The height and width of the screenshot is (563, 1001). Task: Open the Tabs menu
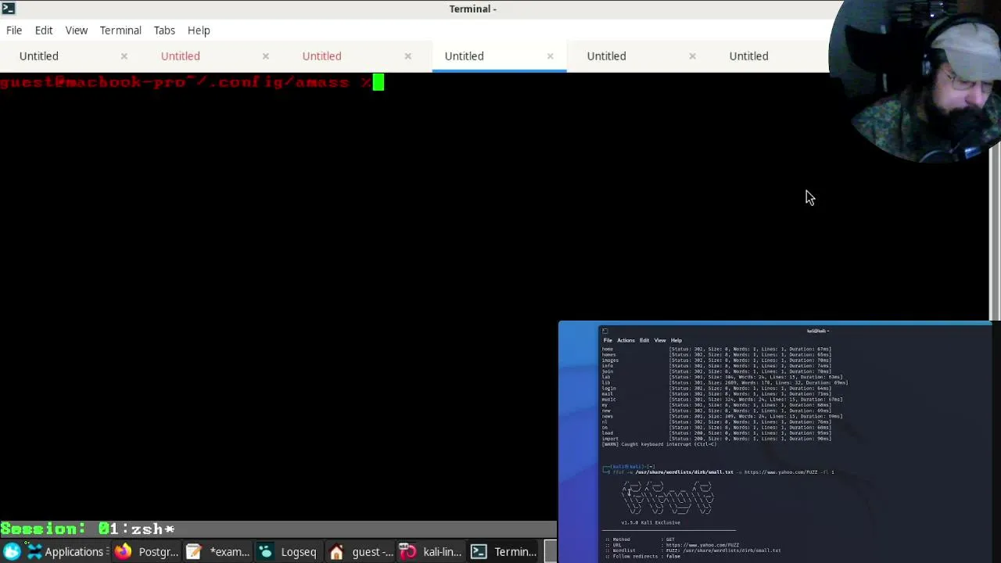pos(164,30)
